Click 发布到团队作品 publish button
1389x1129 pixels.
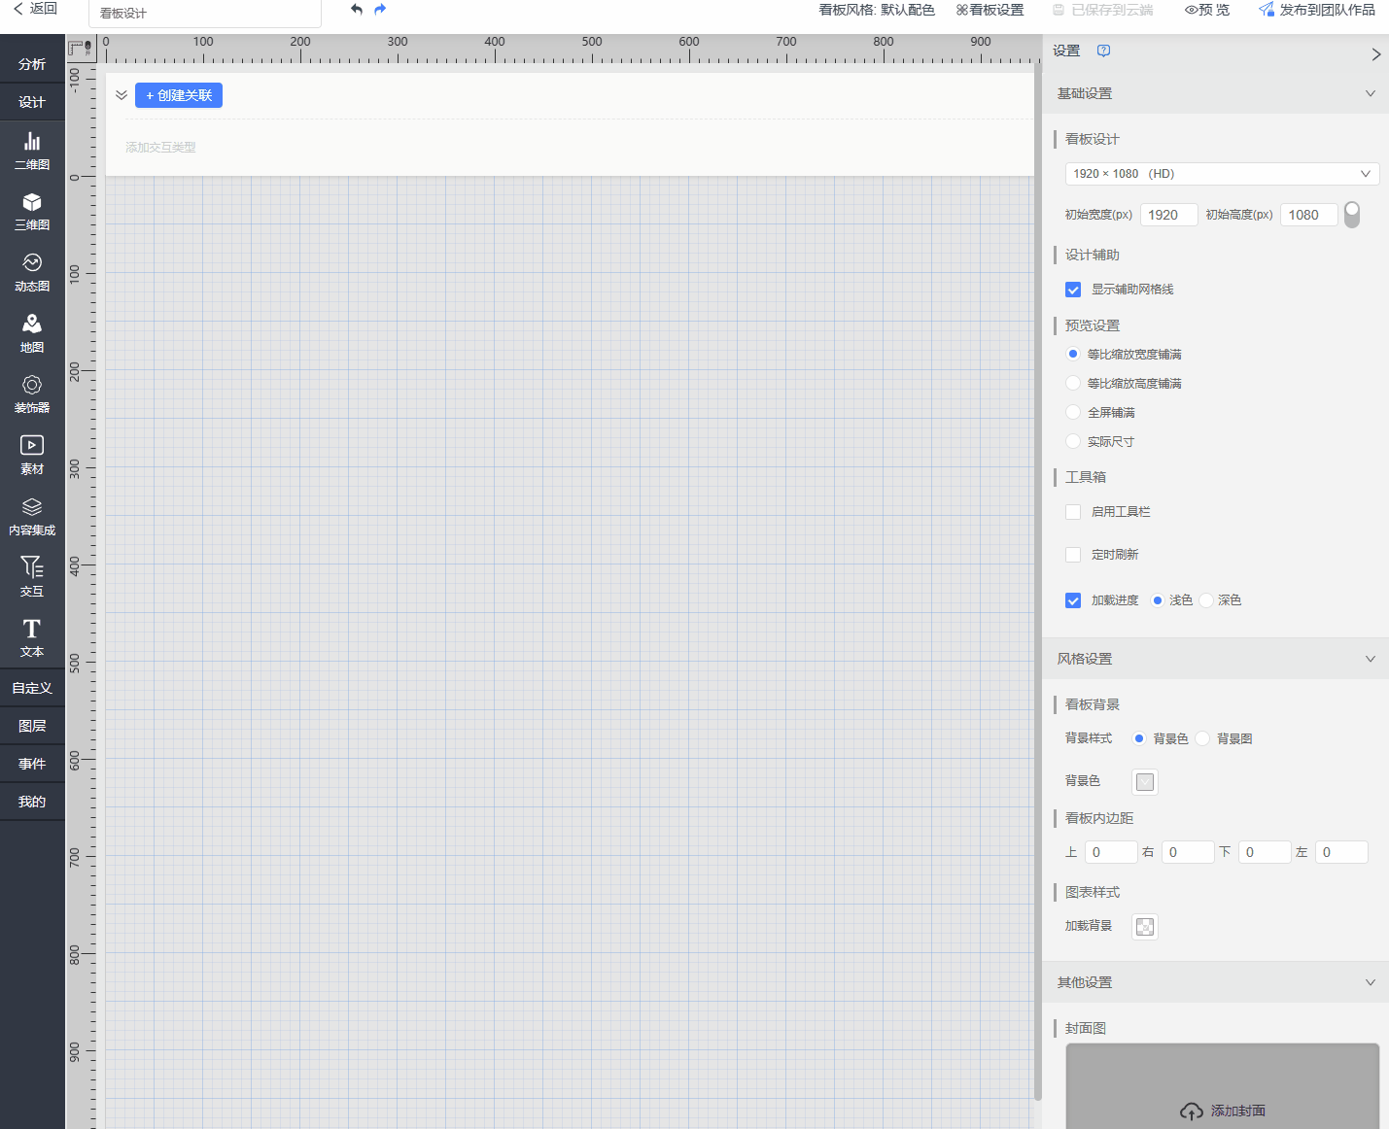click(x=1317, y=10)
